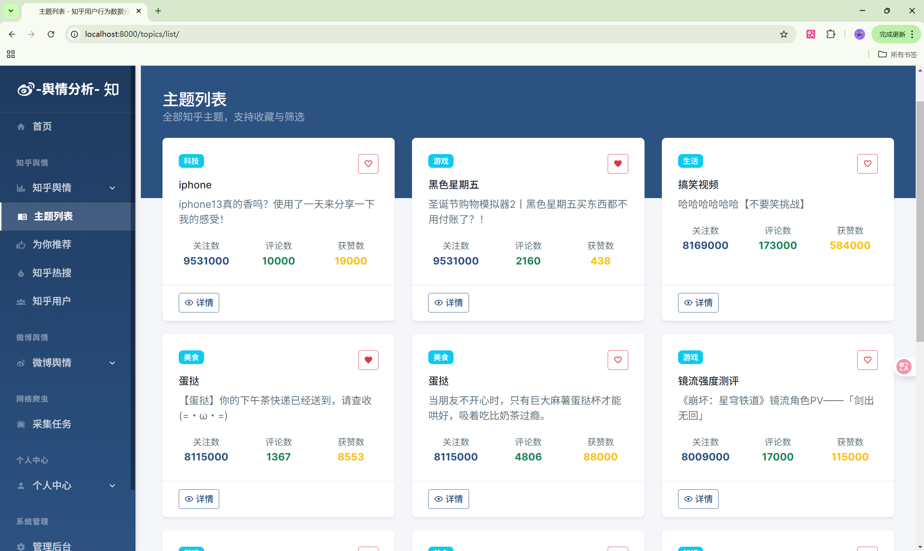Image resolution: width=924 pixels, height=551 pixels.
Task: Click the users icon for 知乎用户
Action: 21,302
